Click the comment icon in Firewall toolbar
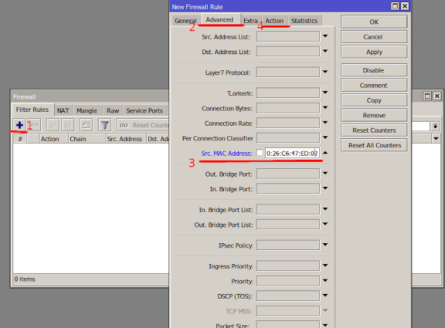The image size is (445, 328). pos(86,125)
